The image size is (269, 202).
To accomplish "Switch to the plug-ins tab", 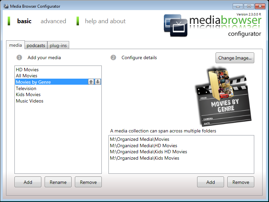I will pyautogui.click(x=59, y=45).
